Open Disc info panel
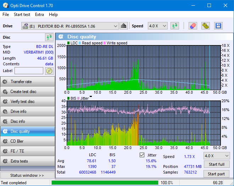The image size is (234, 186). [x=27, y=121]
